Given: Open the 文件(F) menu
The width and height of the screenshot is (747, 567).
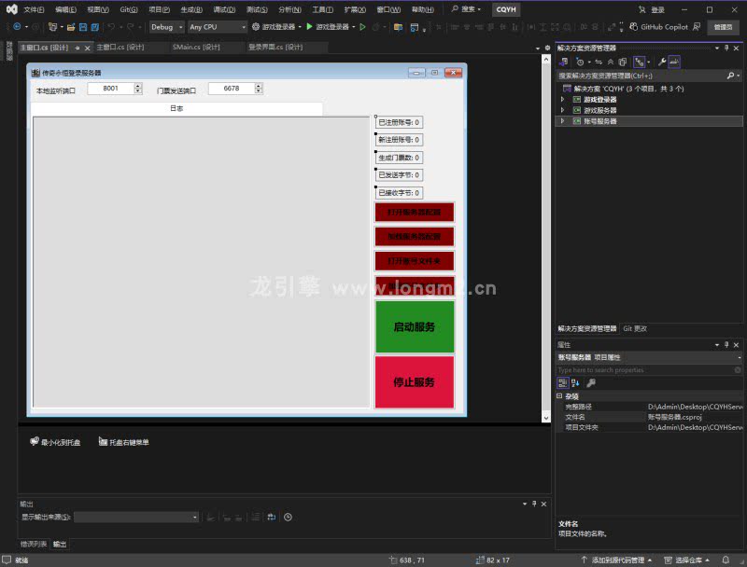Looking at the screenshot, I should click(x=34, y=9).
